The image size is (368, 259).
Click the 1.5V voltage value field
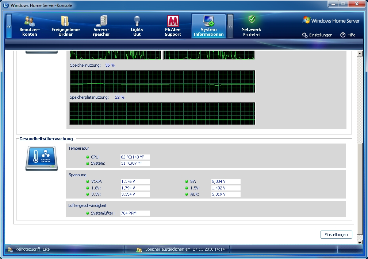[226, 188]
